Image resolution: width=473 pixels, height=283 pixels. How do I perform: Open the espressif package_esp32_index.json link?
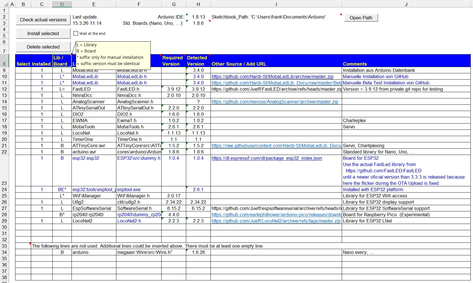(267, 158)
